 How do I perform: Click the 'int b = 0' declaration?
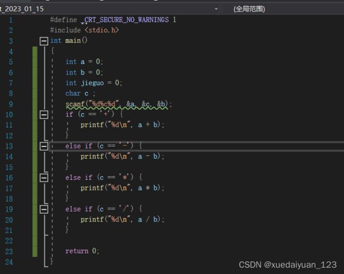click(x=84, y=72)
